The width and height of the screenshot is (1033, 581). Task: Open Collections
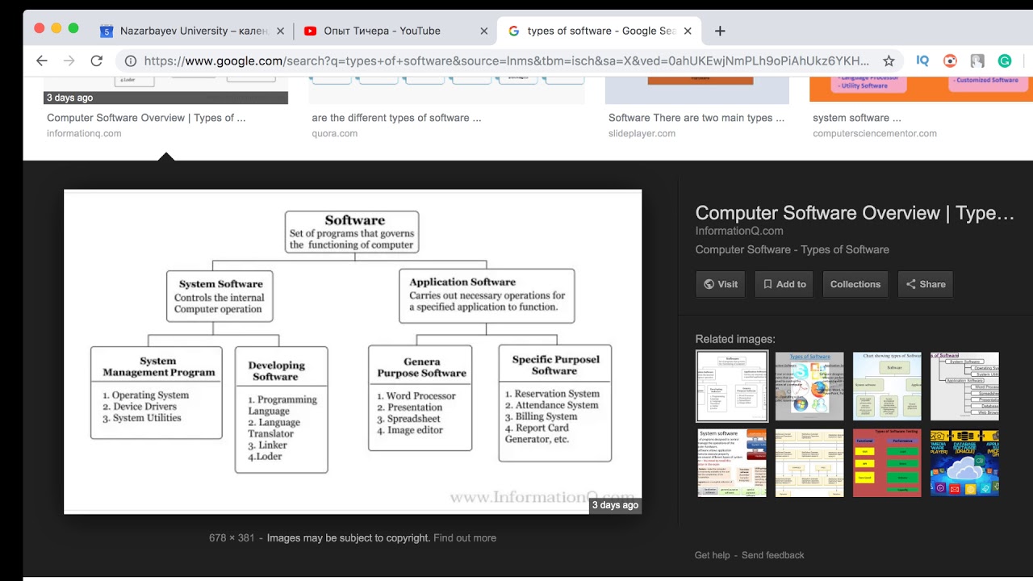pyautogui.click(x=855, y=284)
